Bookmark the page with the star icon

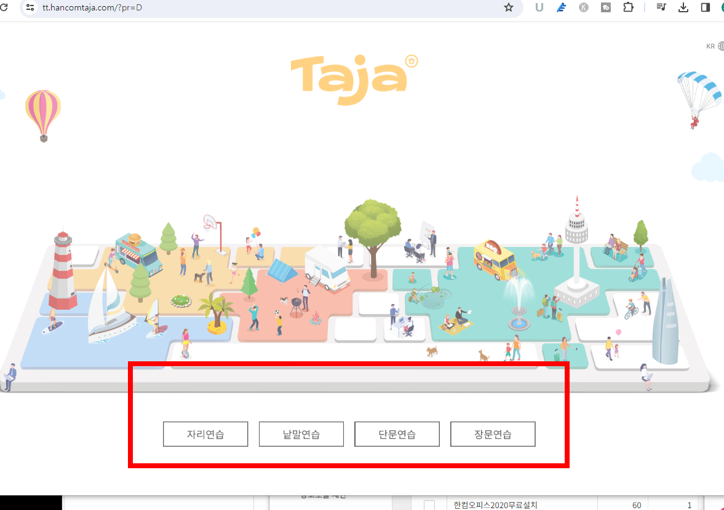point(509,9)
